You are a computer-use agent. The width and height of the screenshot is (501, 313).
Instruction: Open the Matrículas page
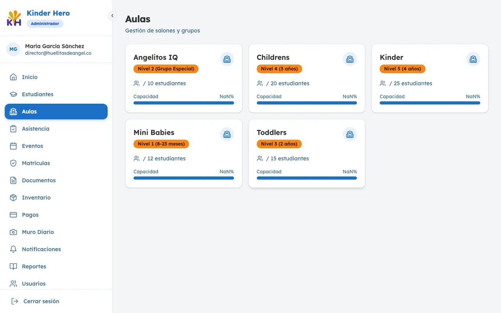[x=36, y=163]
